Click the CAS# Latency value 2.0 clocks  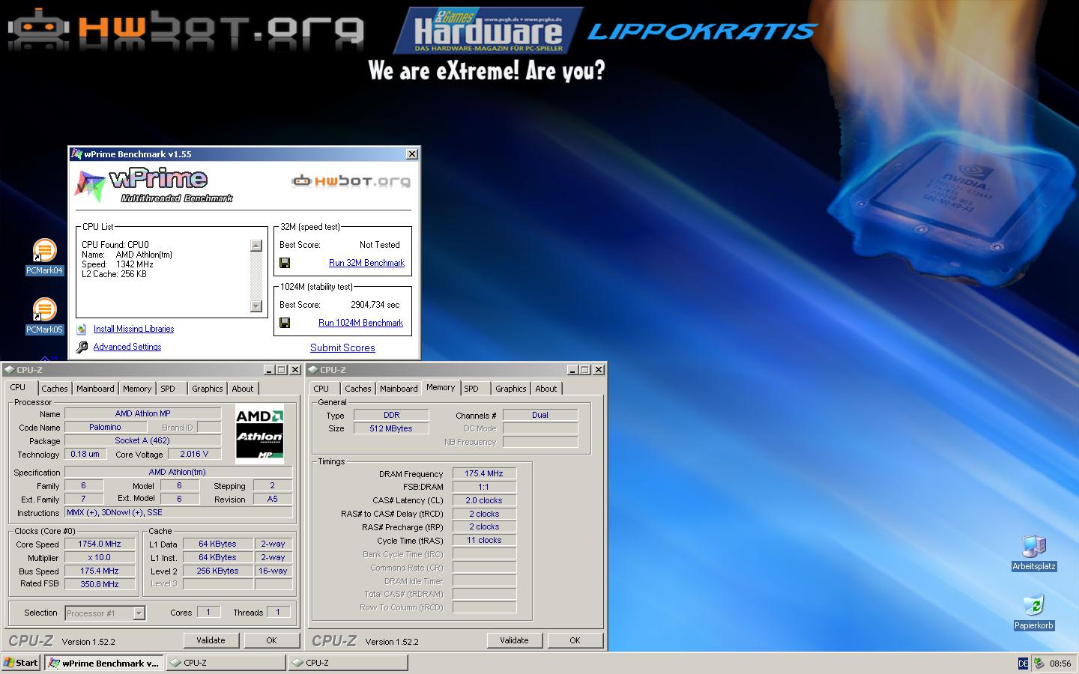(x=484, y=500)
